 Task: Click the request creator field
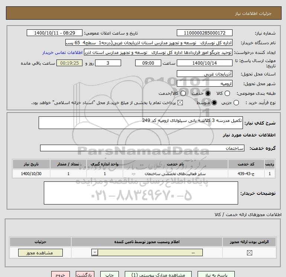(x=158, y=52)
